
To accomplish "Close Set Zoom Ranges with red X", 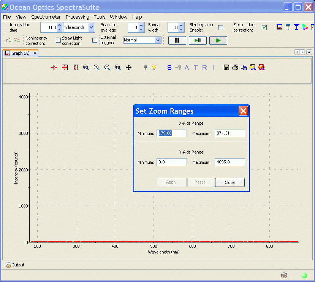I will click(243, 111).
